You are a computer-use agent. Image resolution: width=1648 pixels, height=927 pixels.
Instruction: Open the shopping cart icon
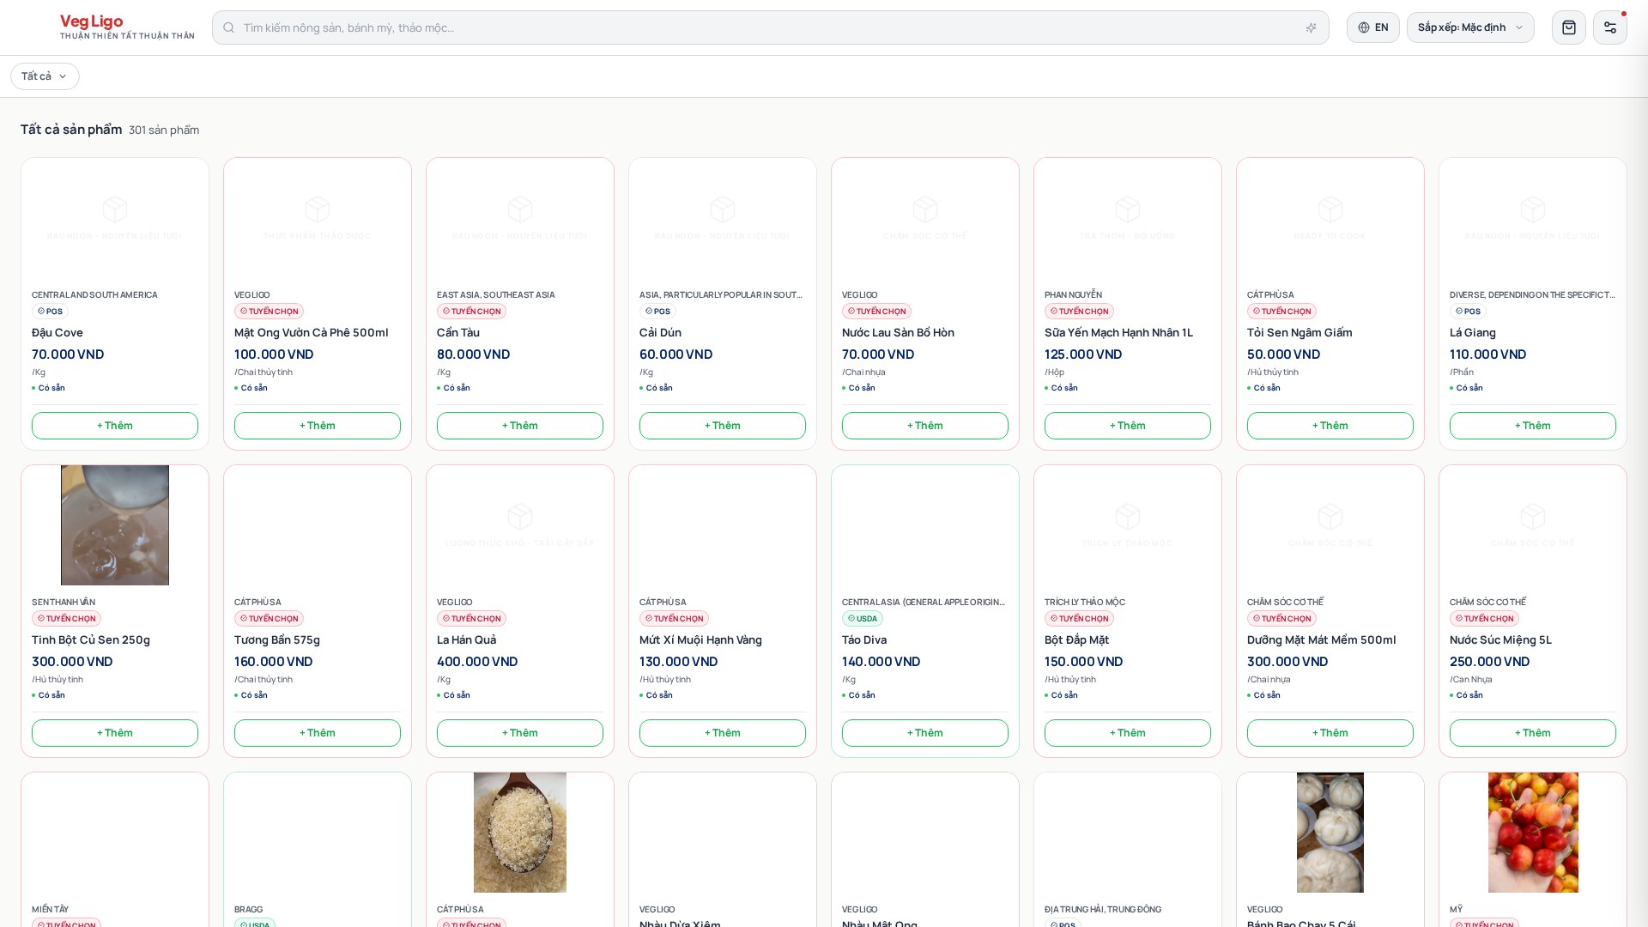[1568, 27]
